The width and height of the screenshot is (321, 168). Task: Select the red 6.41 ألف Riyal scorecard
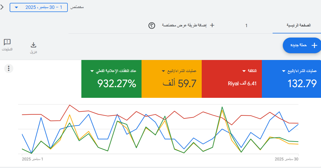(x=232, y=79)
